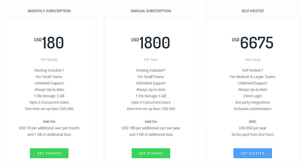Click Self Hosted feature in third card
The height and width of the screenshot is (168, 301).
(252, 70)
